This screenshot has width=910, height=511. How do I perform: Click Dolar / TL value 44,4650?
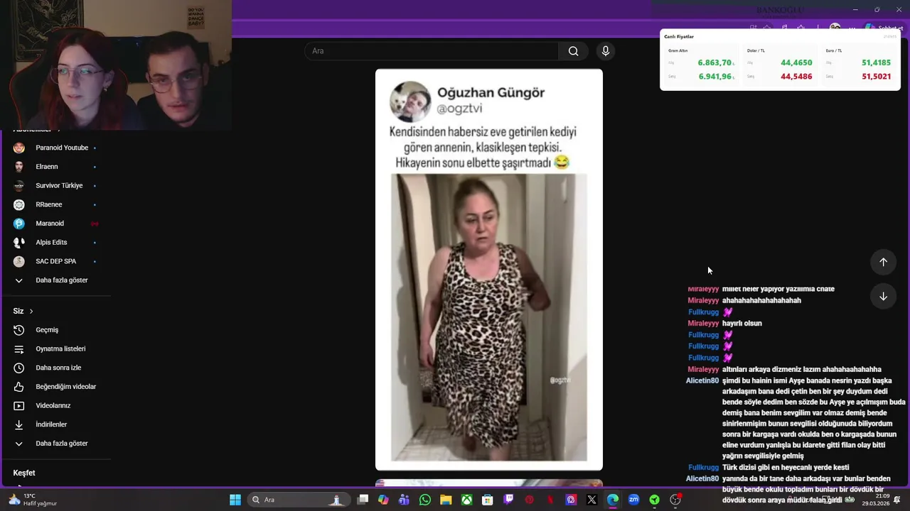pos(796,62)
